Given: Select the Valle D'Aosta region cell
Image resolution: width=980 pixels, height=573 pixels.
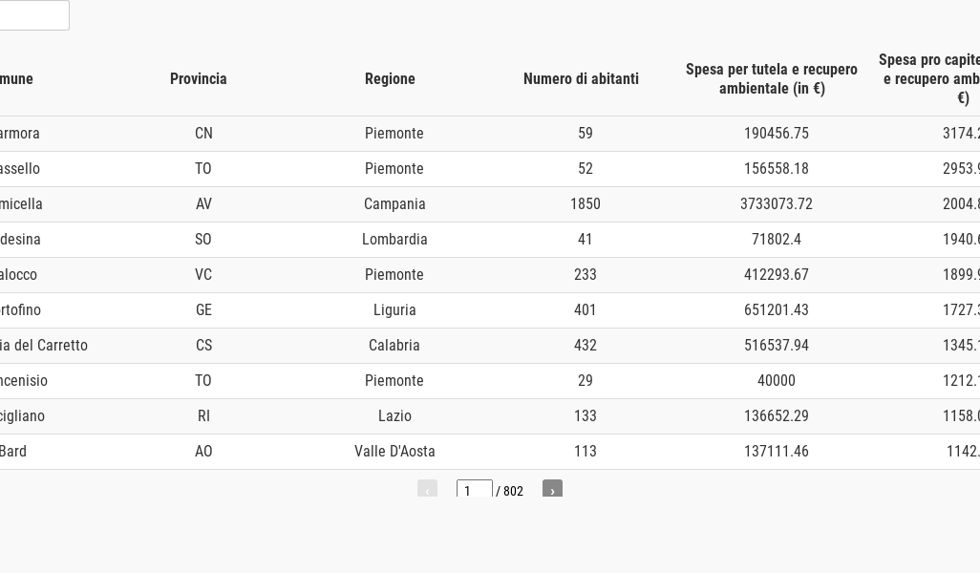Looking at the screenshot, I should [394, 451].
